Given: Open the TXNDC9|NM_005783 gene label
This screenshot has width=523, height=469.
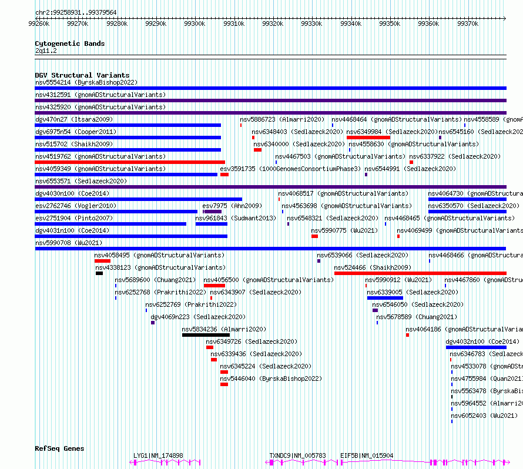Looking at the screenshot, I should (297, 455).
